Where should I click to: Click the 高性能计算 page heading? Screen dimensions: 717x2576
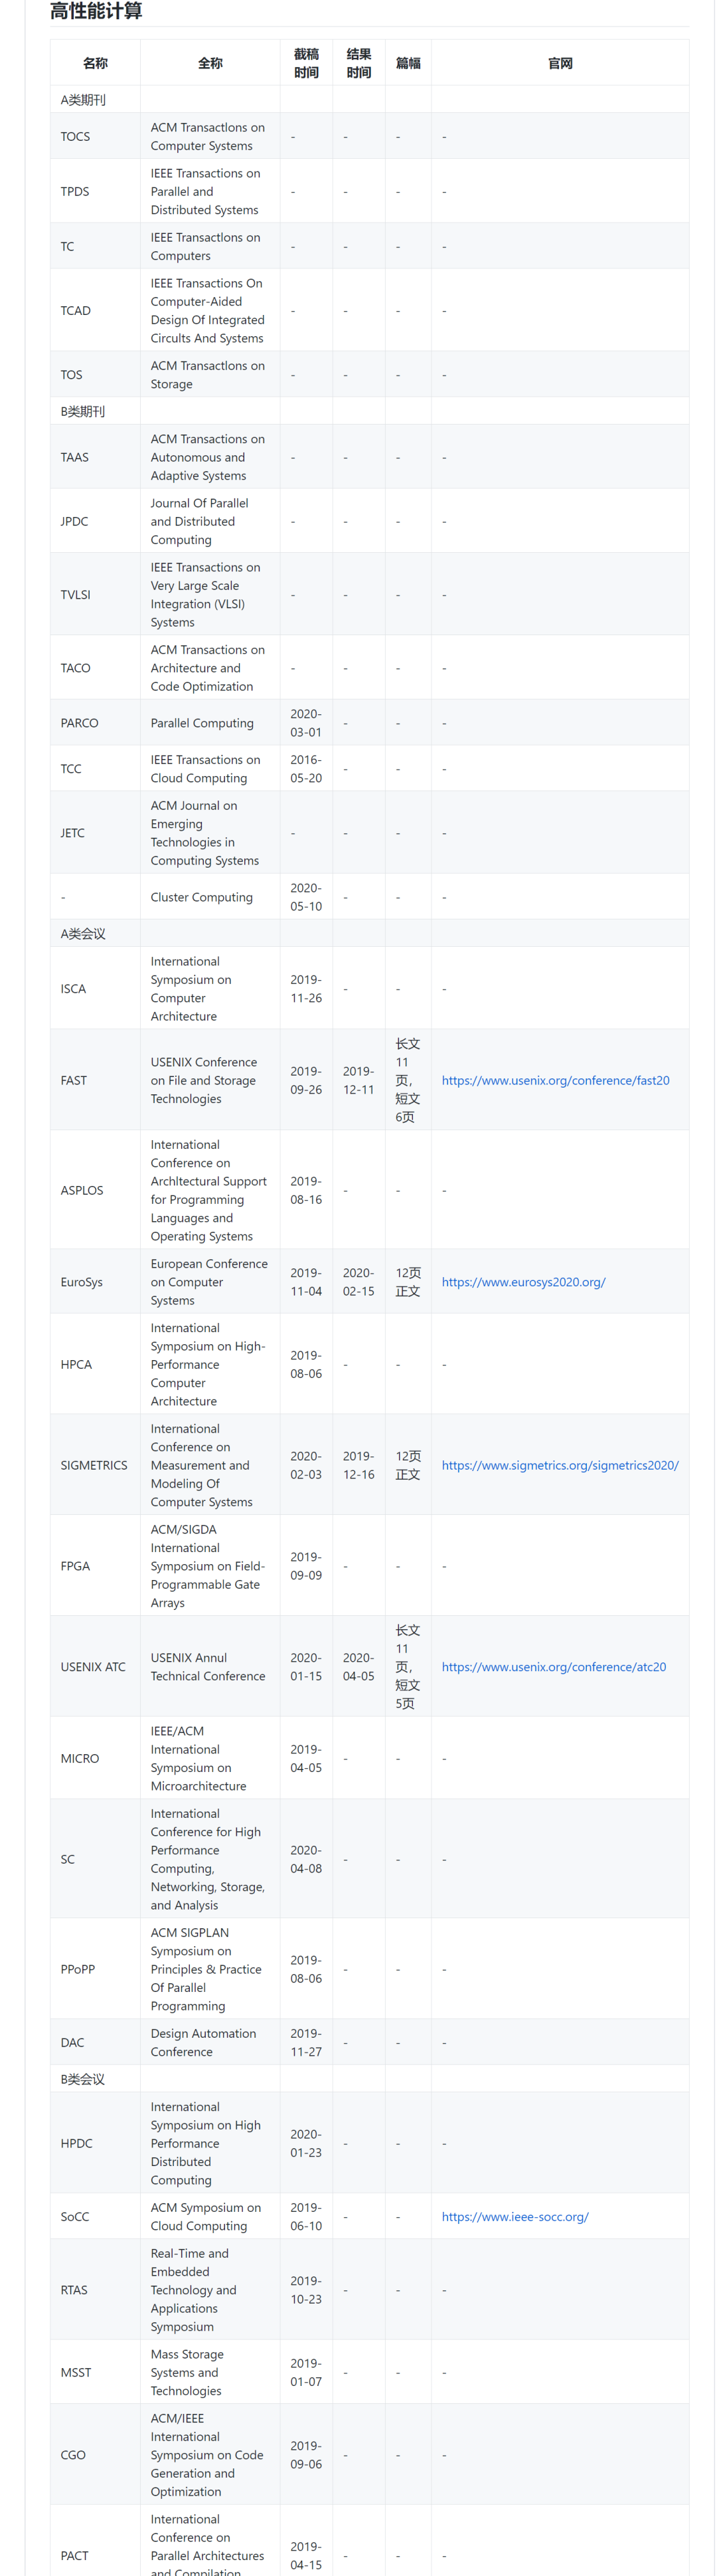[x=96, y=11]
